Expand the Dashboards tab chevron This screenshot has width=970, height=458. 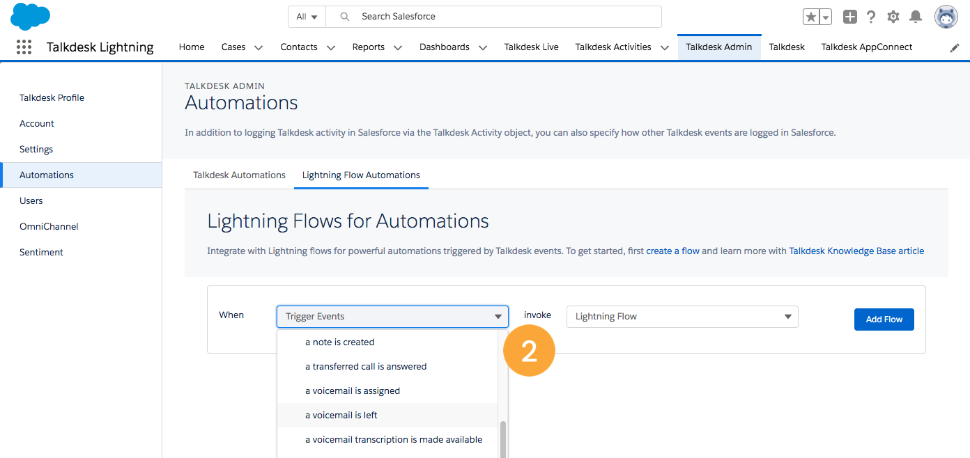[x=483, y=48]
